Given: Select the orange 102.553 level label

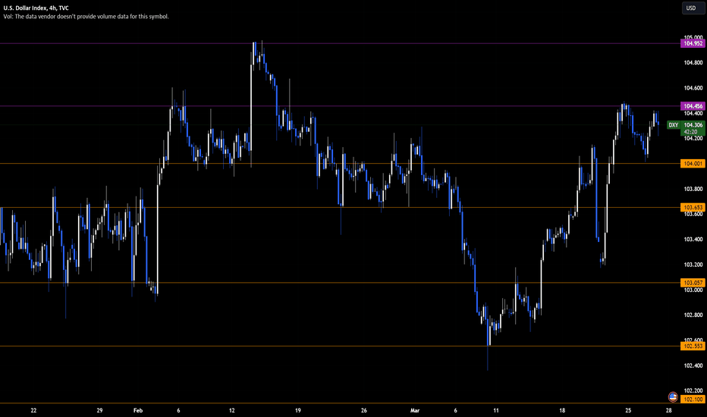Looking at the screenshot, I should [x=693, y=346].
